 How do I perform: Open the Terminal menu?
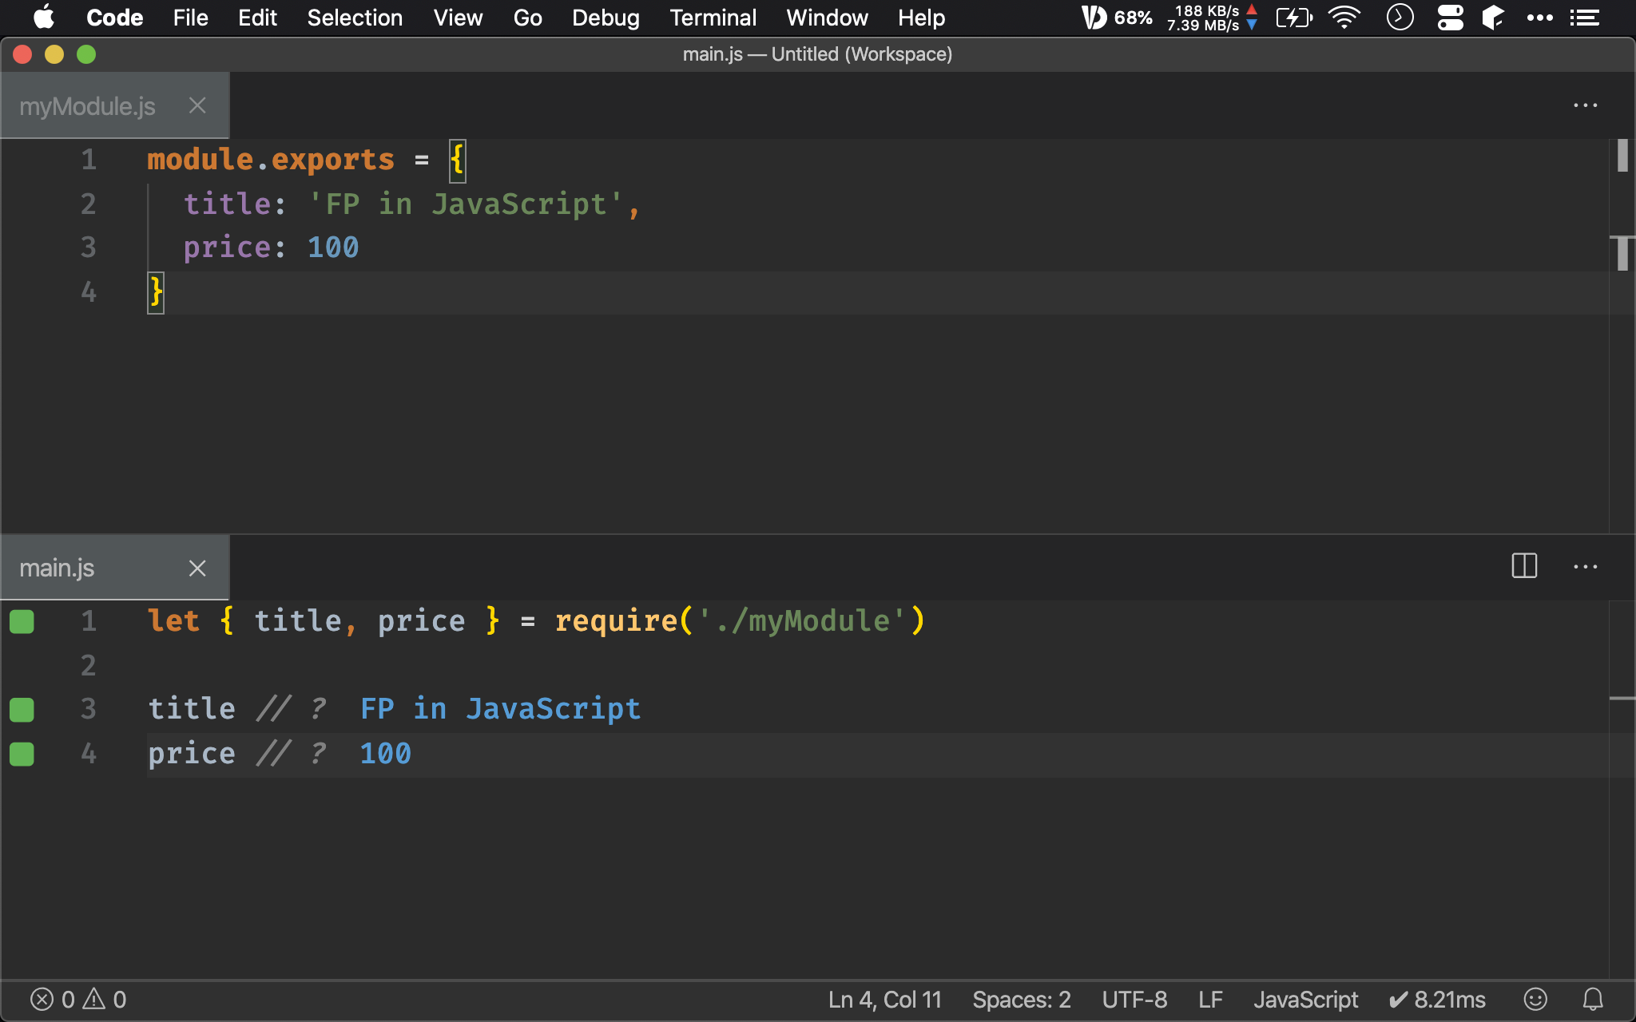coord(713,18)
